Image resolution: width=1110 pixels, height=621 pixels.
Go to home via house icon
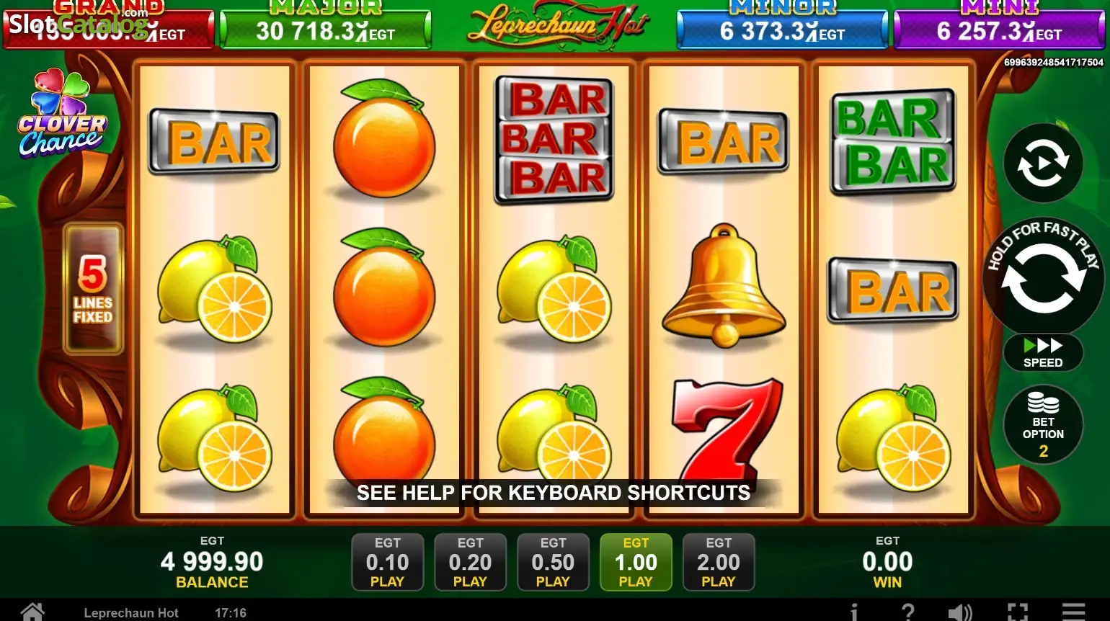[x=32, y=612]
